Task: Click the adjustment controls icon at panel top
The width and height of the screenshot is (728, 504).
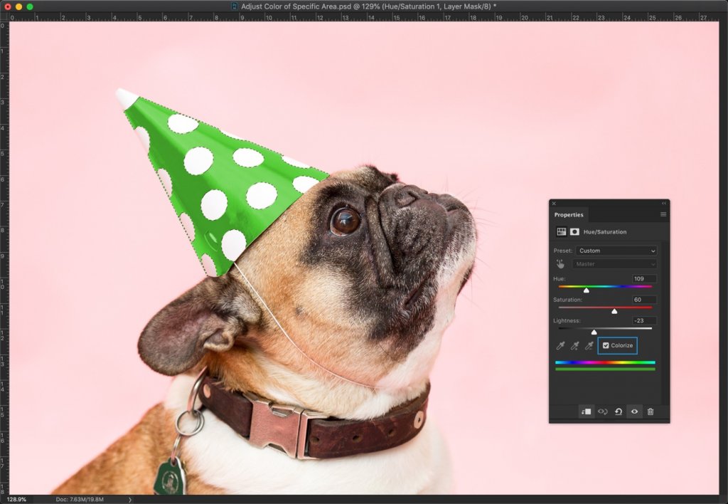Action: (x=561, y=231)
